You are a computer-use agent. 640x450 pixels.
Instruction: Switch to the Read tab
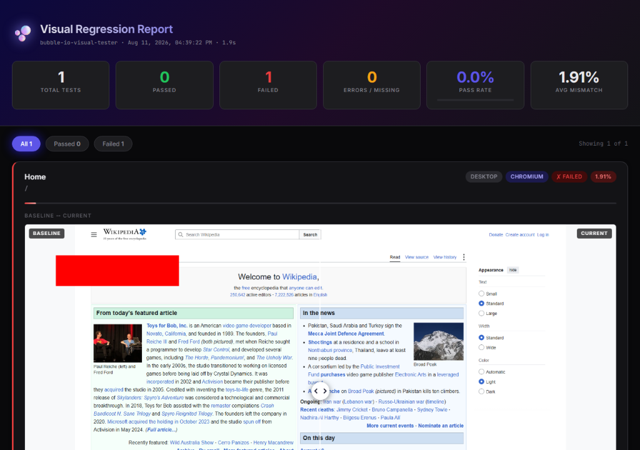pyautogui.click(x=395, y=257)
